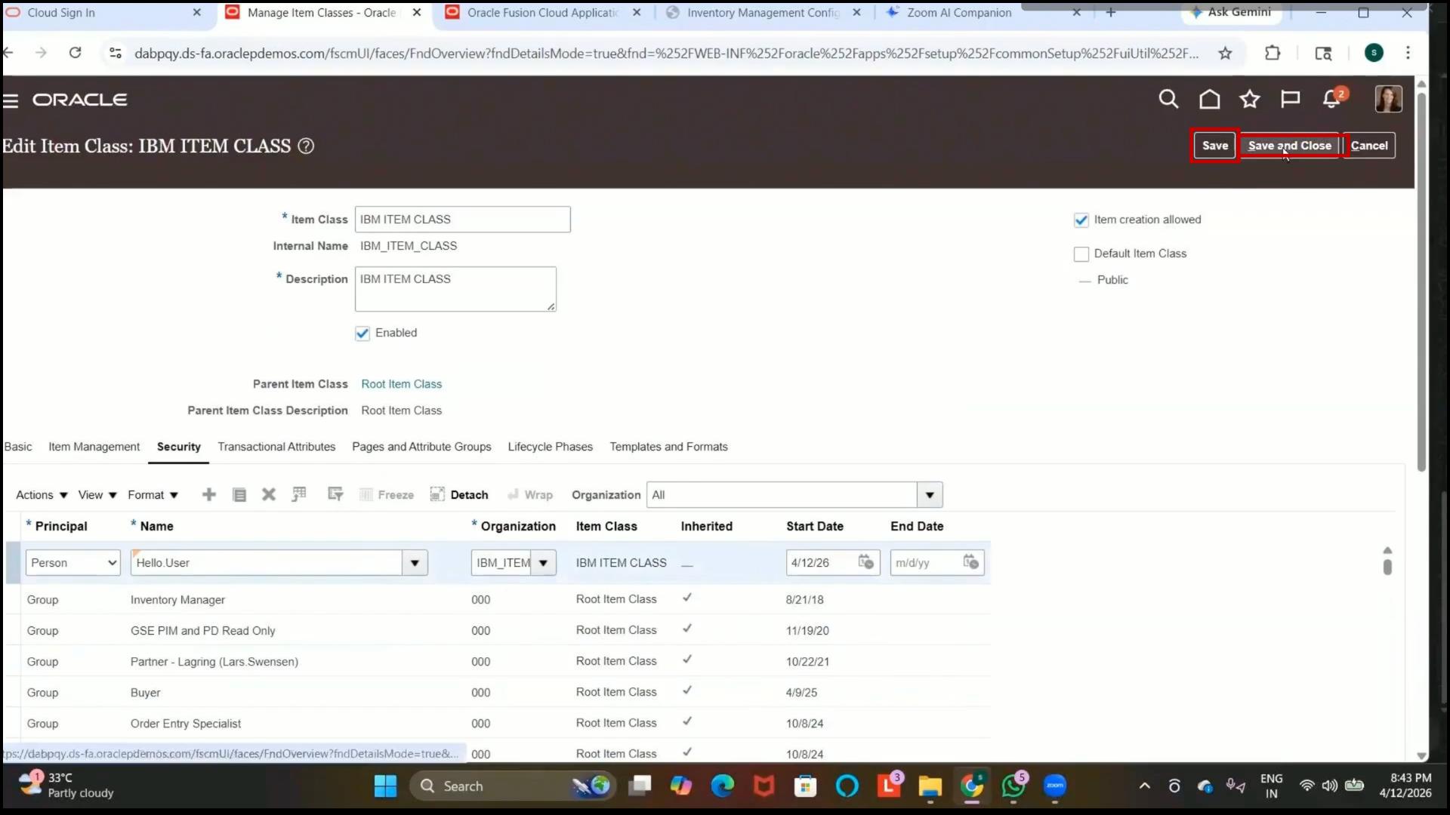The height and width of the screenshot is (815, 1450).
Task: Click help icon next to Edit Item Class title
Action: pos(306,146)
